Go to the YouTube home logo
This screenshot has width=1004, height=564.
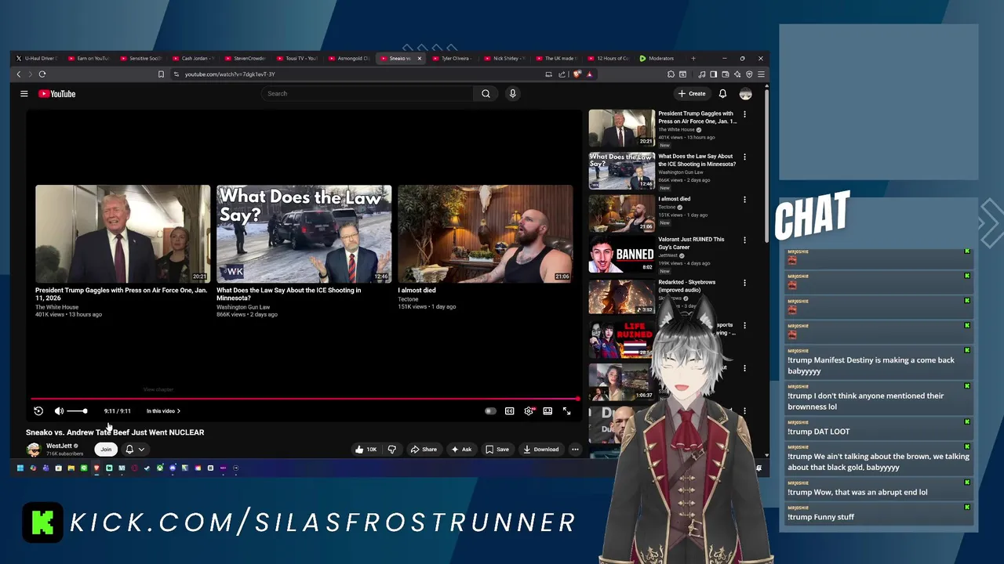57,94
